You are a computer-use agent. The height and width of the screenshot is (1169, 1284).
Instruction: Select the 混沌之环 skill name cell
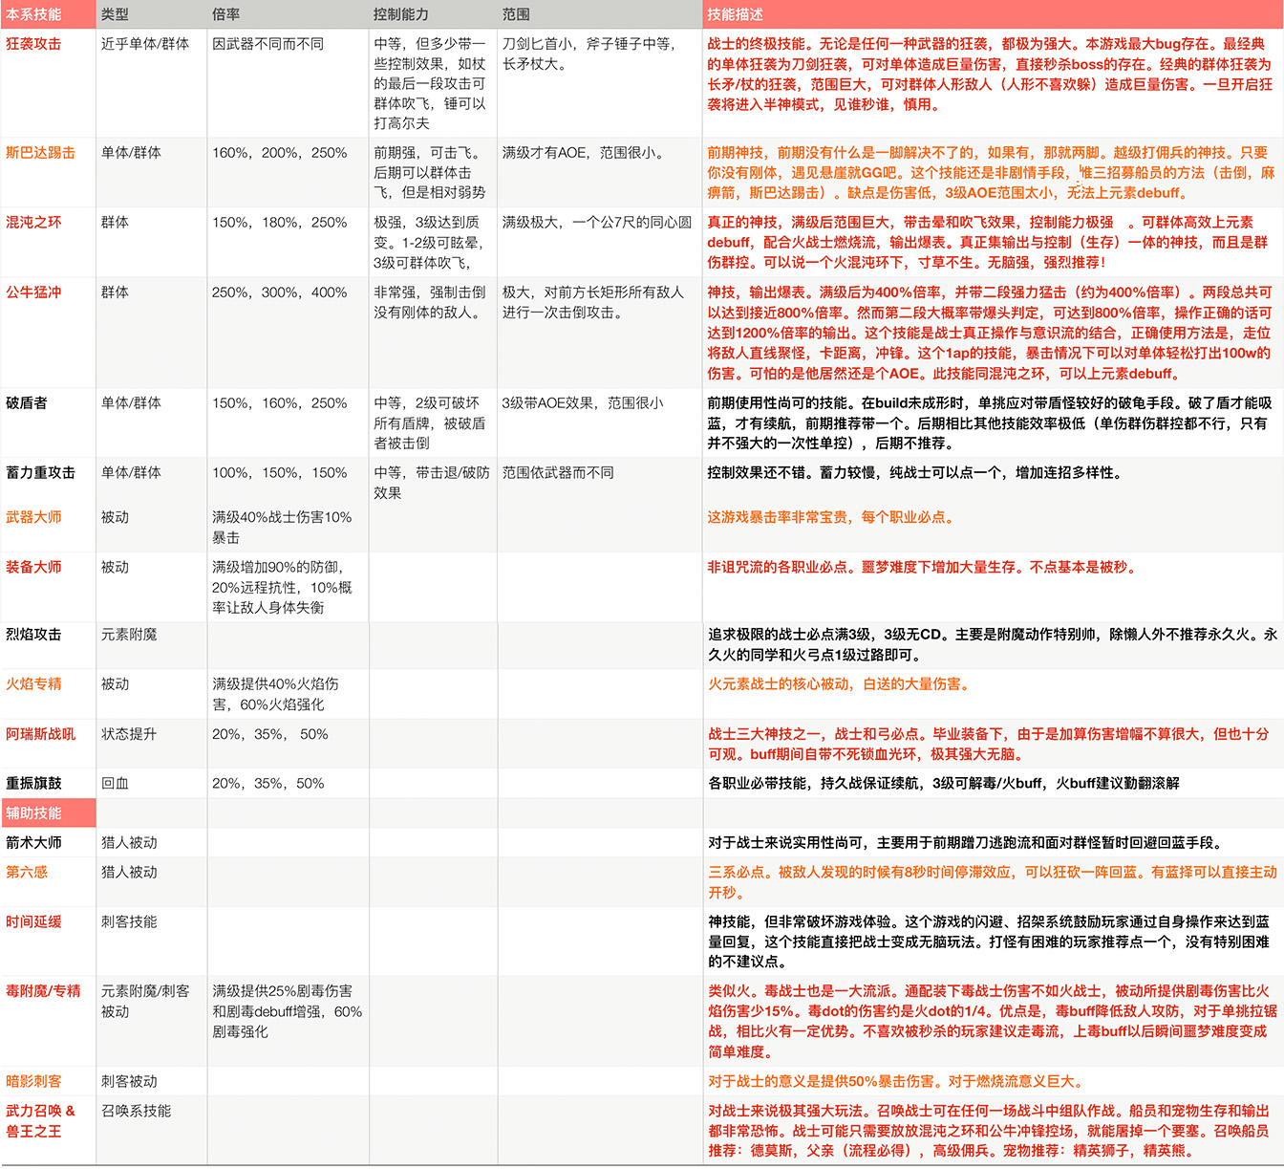pyautogui.click(x=48, y=242)
